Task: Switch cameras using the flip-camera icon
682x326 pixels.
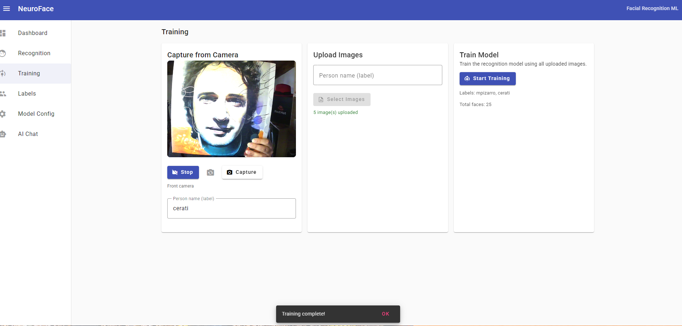Action: 211,172
